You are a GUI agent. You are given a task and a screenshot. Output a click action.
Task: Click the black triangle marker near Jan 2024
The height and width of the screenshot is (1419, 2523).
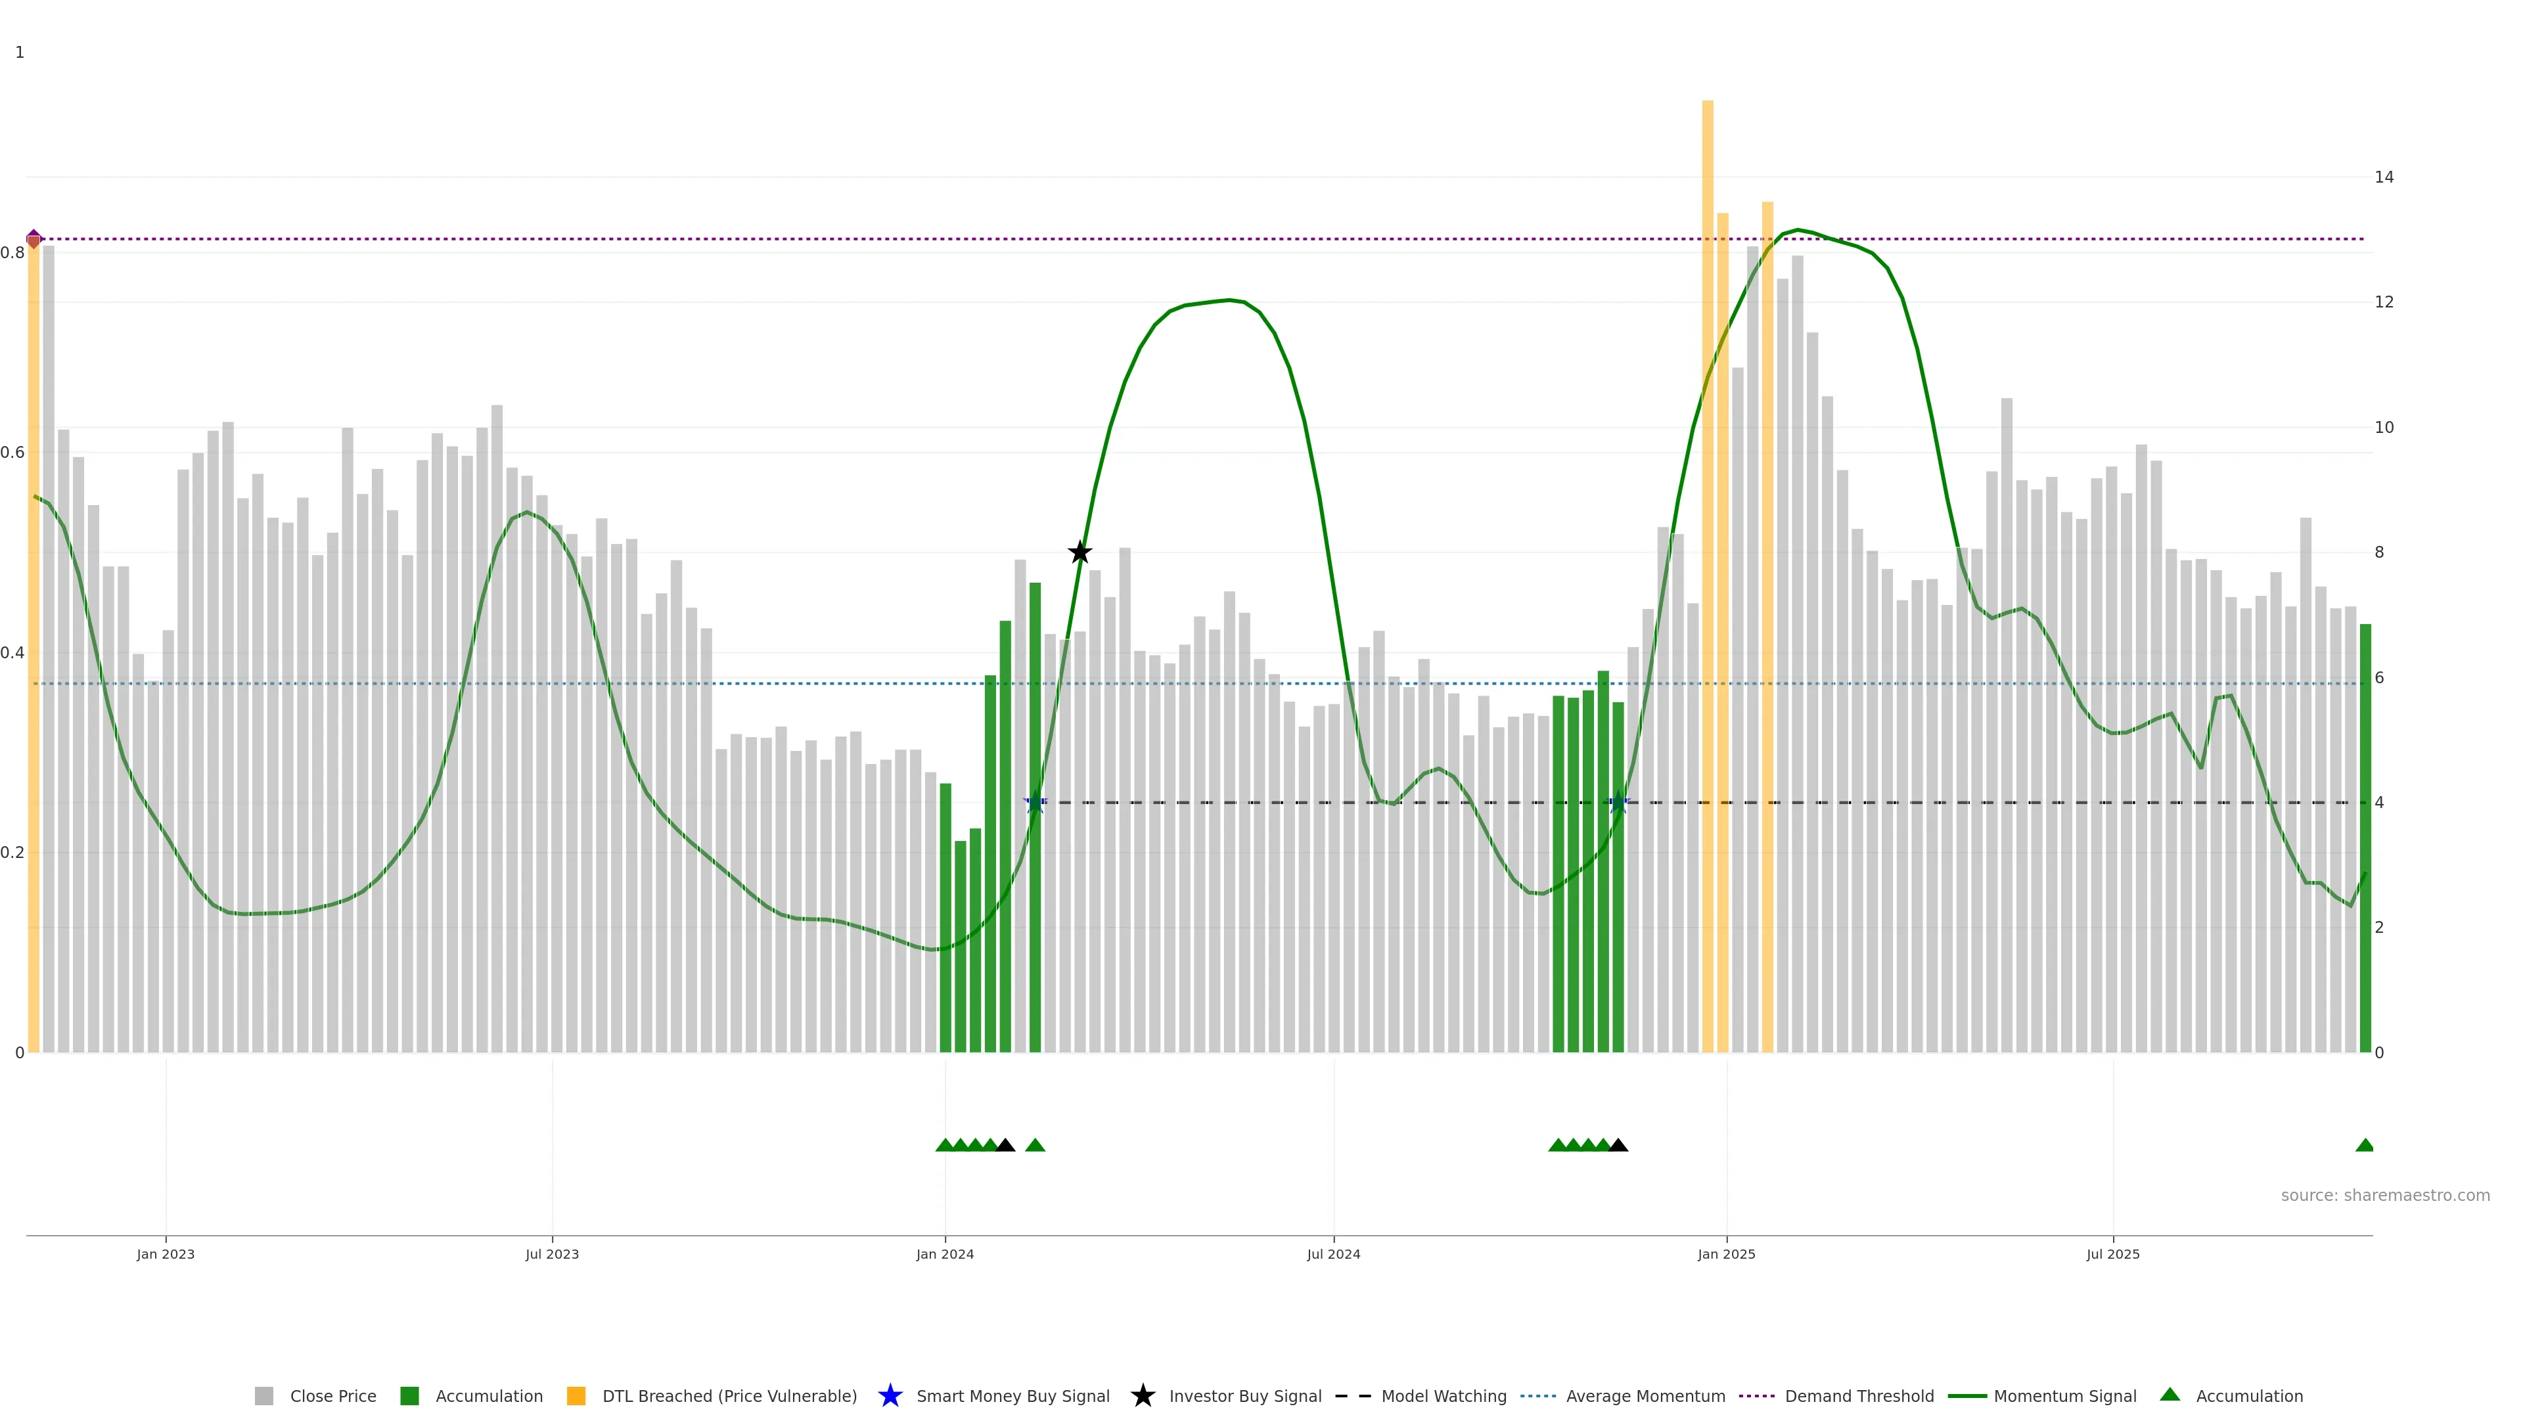[1005, 1145]
